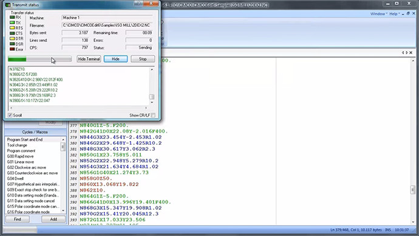
Task: Click the line/column info in status bar
Action: 356,230
